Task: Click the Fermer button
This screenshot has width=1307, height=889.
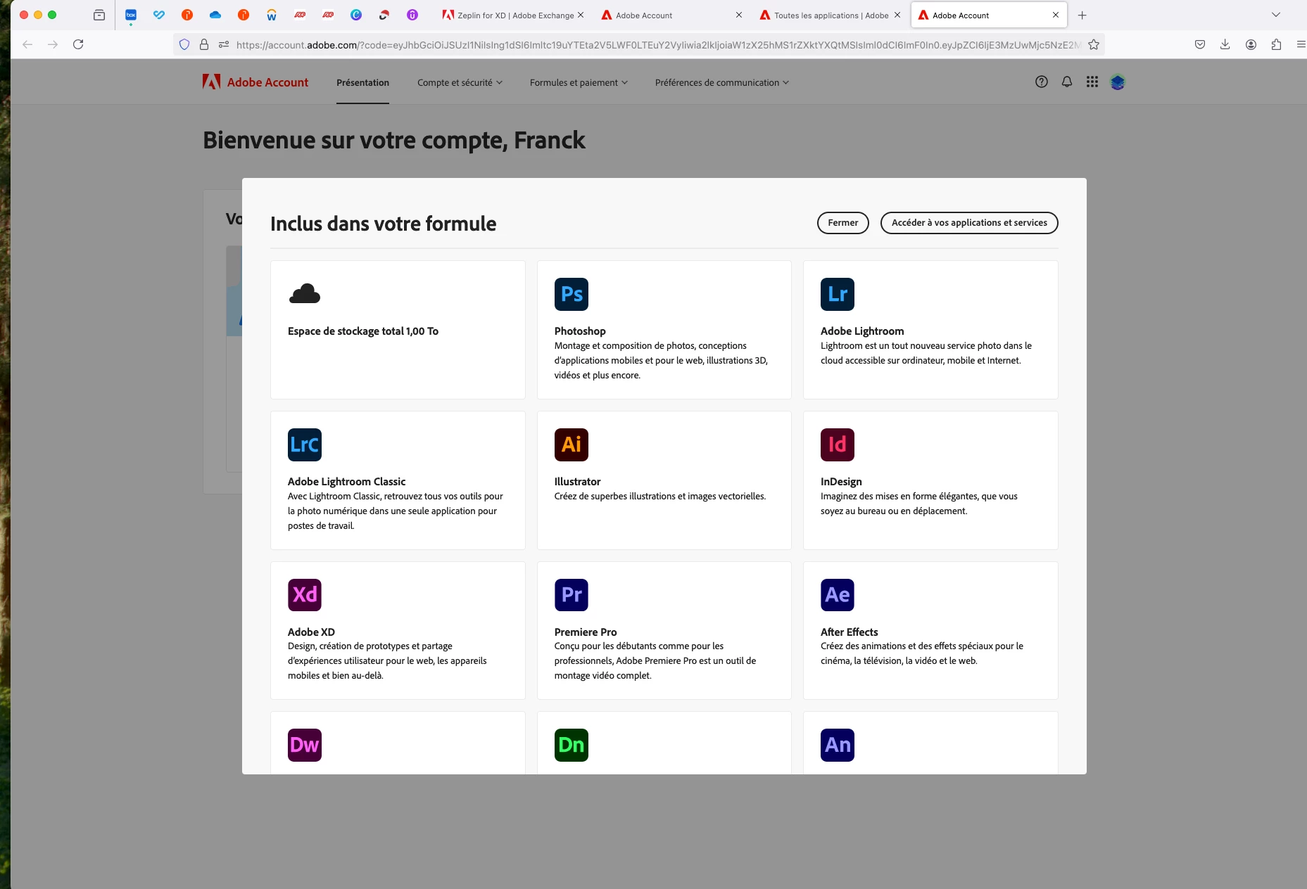Action: [x=842, y=223]
